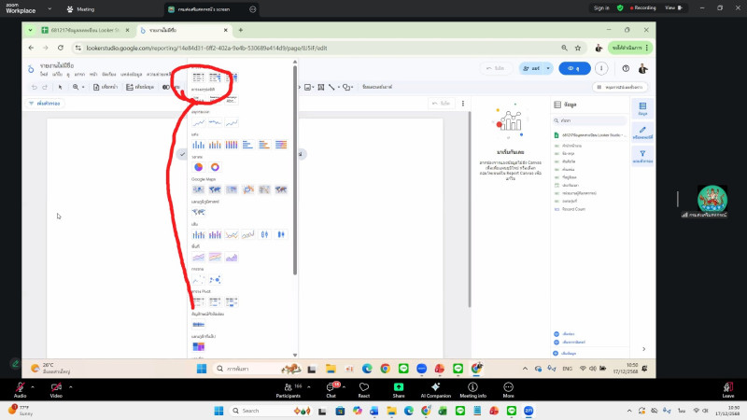Open the Properties pencil side tab
The height and width of the screenshot is (420, 747).
[x=642, y=133]
